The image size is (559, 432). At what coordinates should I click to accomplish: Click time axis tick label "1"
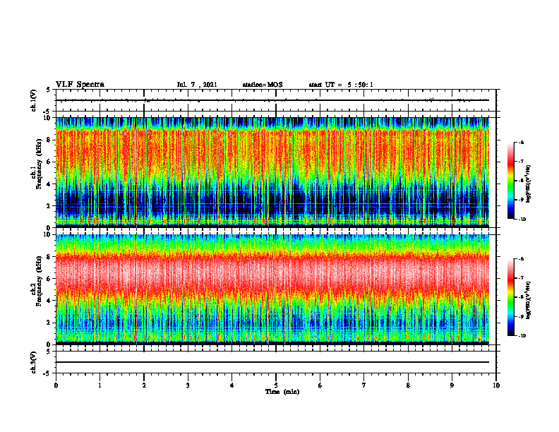100,385
